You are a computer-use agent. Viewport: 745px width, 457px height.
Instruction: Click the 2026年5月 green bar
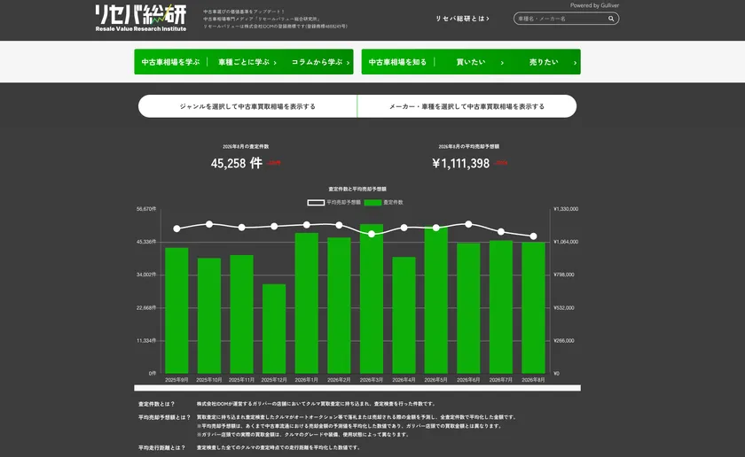[x=436, y=300]
